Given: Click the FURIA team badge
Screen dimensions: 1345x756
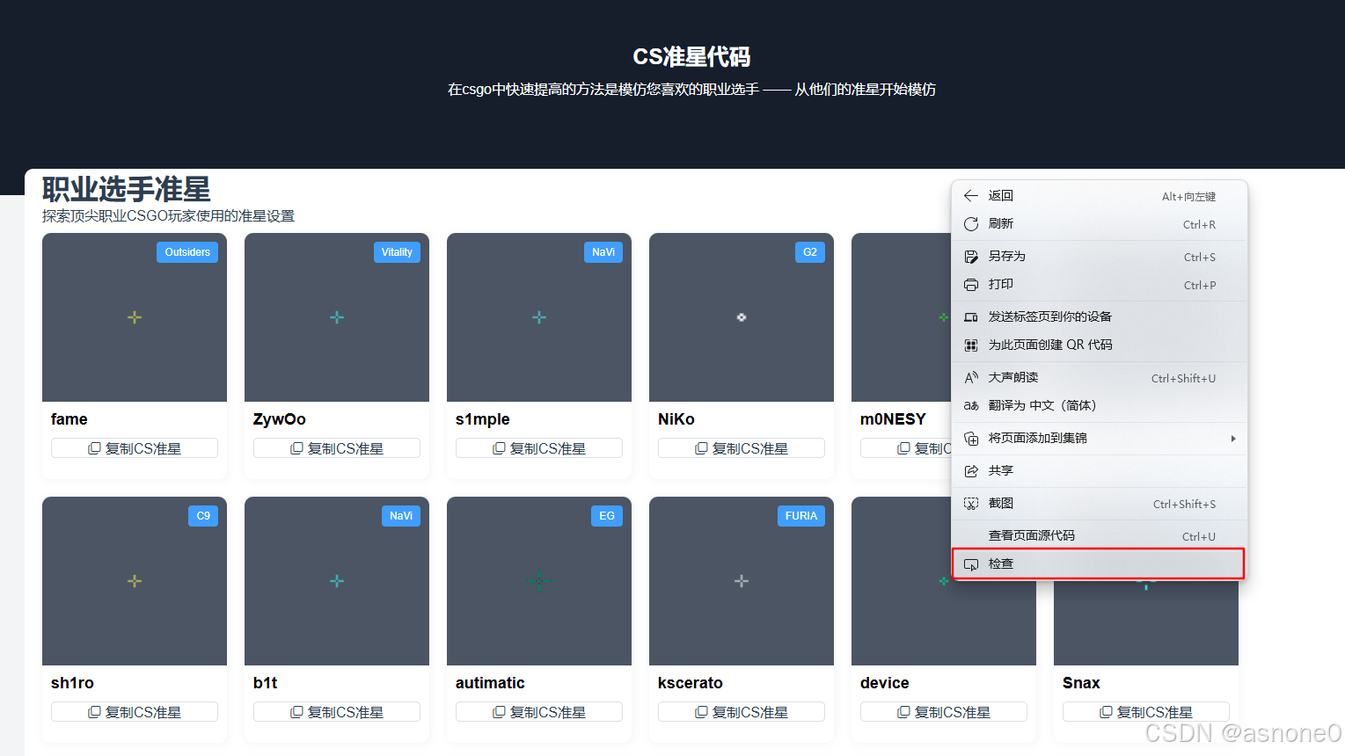Looking at the screenshot, I should pos(801,516).
